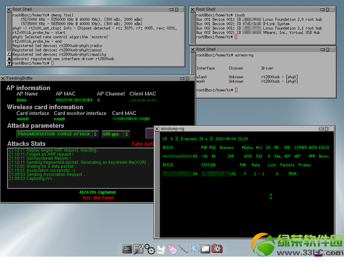Screen dimensions: 344x263
Task: Minimize the dmesg Root Shell window
Action: click(x=172, y=9)
